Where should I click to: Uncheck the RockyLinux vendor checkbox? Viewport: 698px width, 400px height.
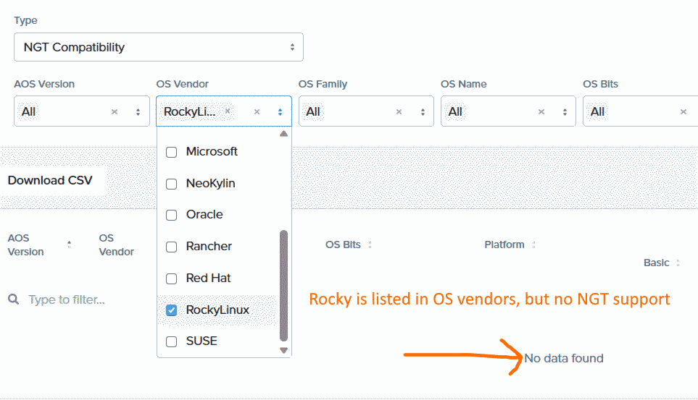[171, 310]
